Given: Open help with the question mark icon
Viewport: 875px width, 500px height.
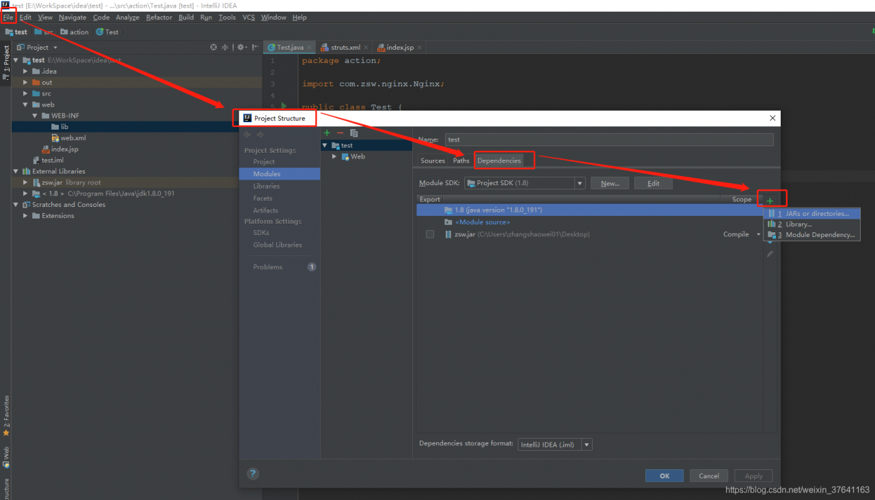Looking at the screenshot, I should (x=253, y=473).
